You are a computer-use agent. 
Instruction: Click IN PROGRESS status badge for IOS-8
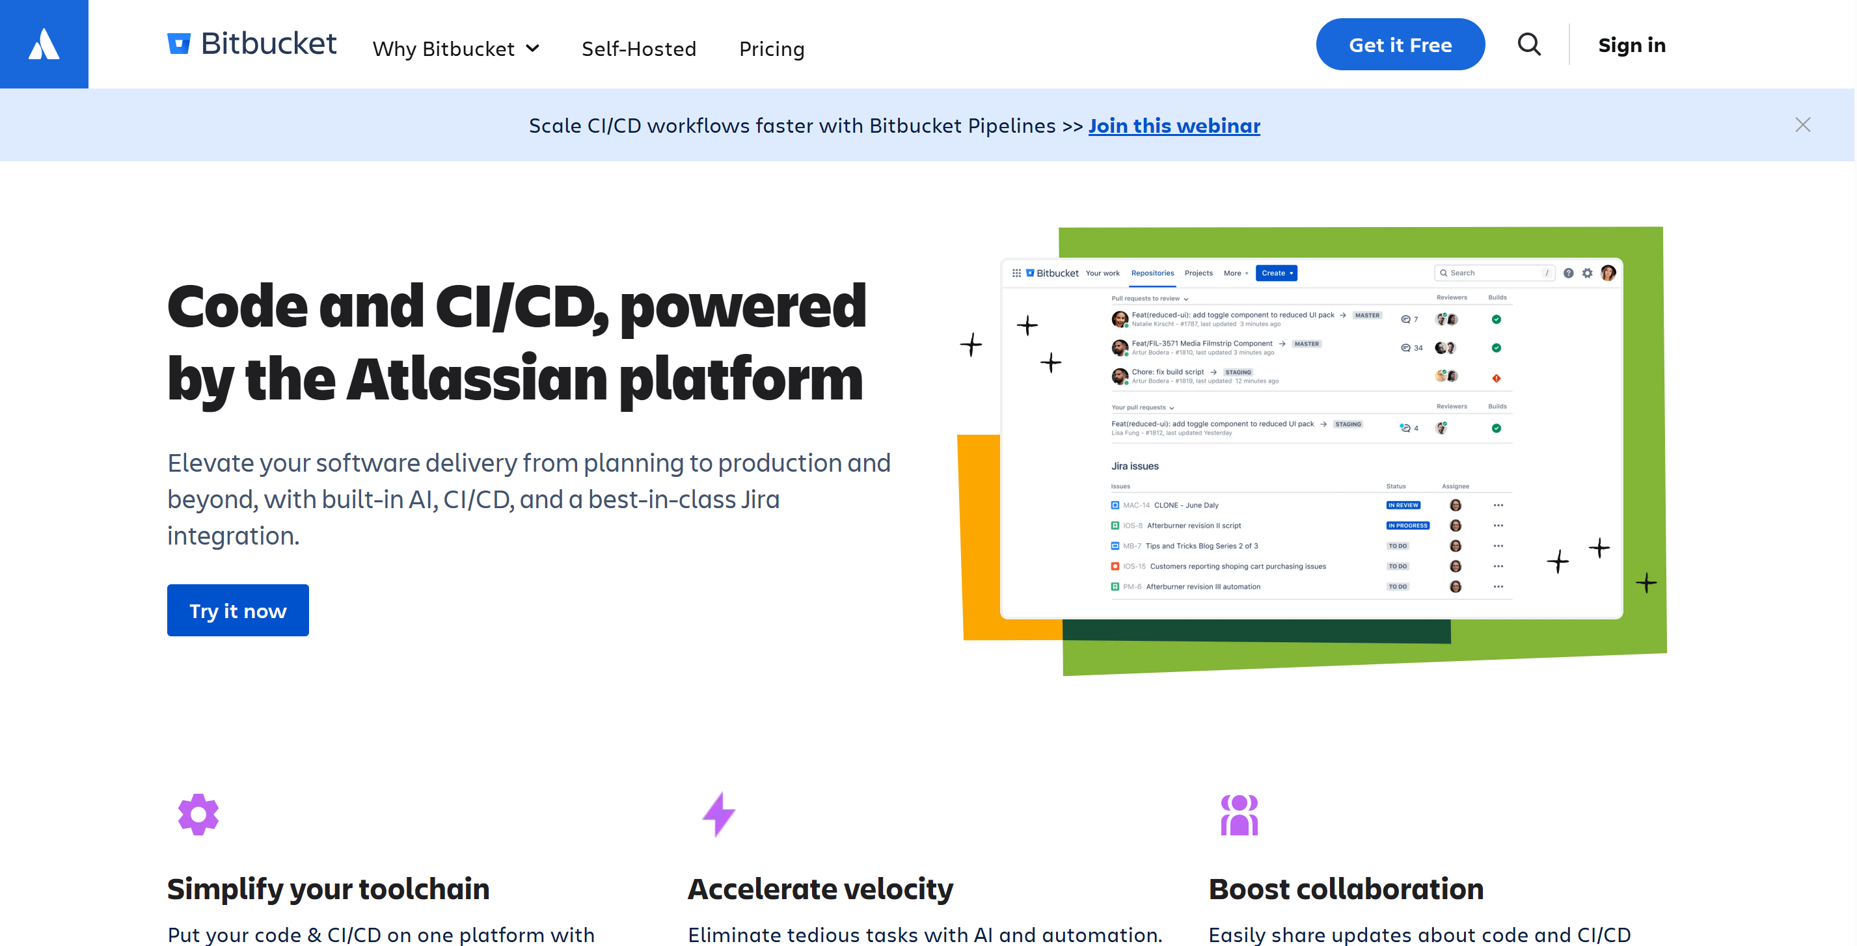1407,526
